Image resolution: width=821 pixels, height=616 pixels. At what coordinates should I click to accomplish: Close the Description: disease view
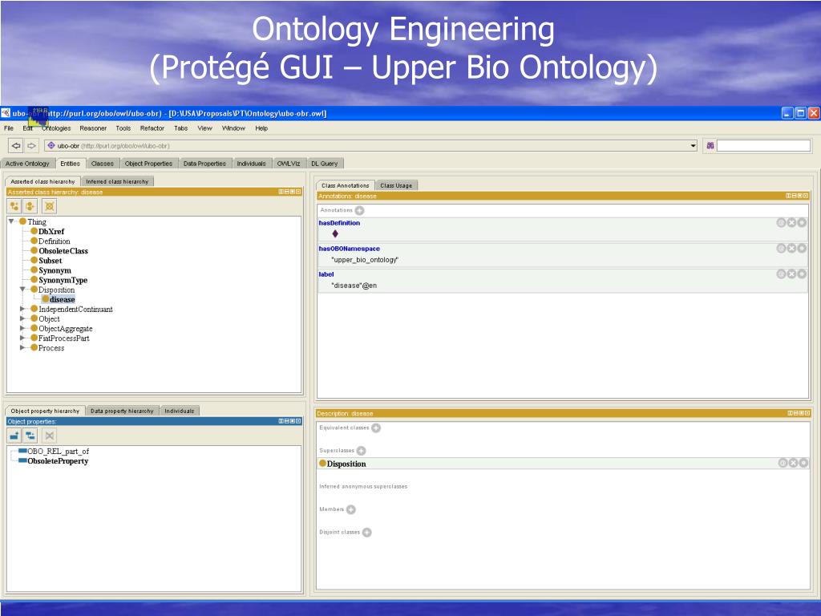click(x=807, y=413)
